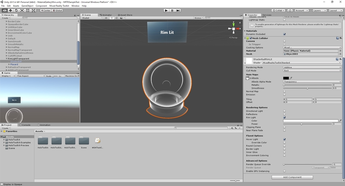The image size is (345, 186).
Task: Open the Mixed Reality Toolkit menu
Action: coord(59,6)
